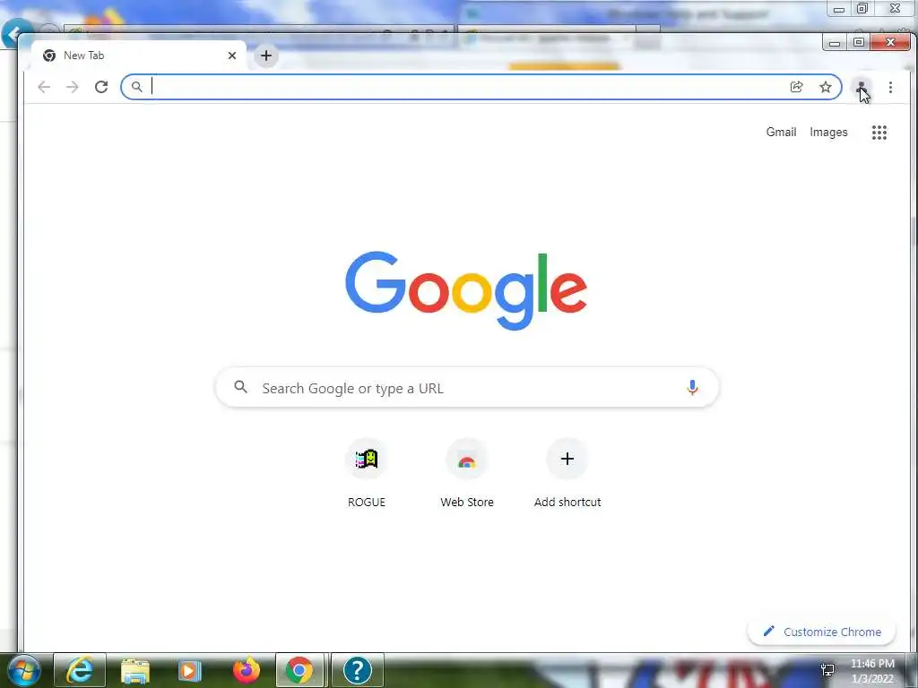Open the Google apps grid

tap(879, 133)
